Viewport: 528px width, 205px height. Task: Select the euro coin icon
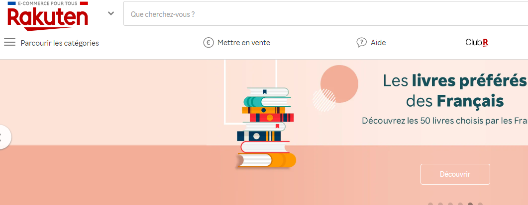pos(209,43)
